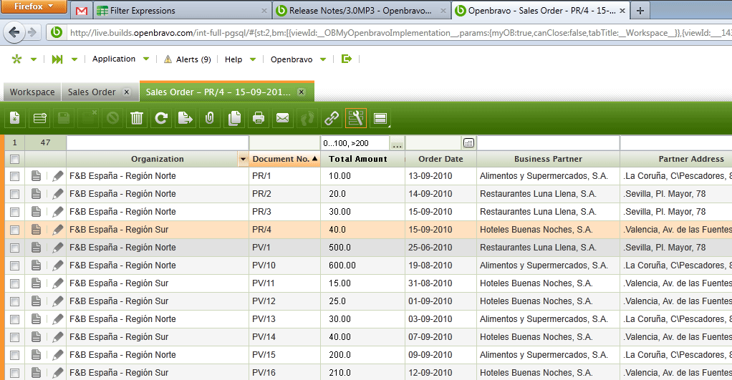Switch to the Workspace tab

pos(32,92)
